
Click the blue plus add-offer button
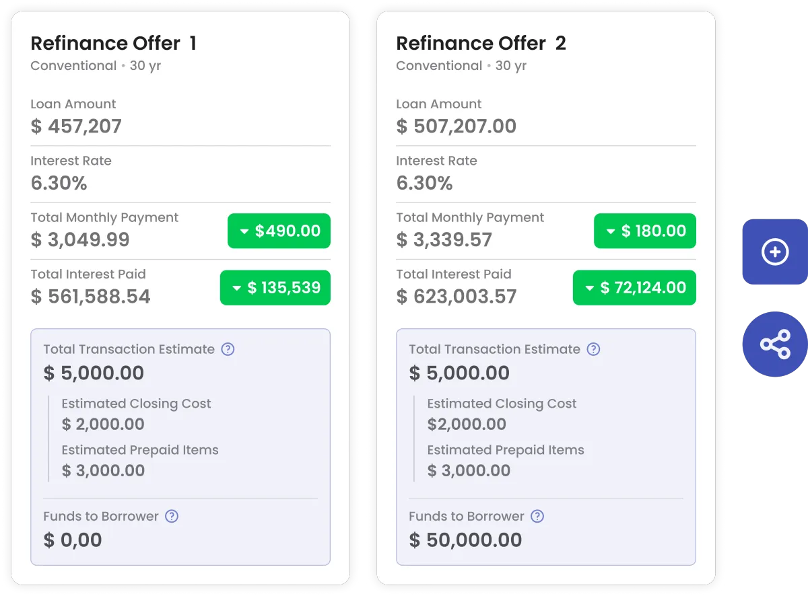[774, 252]
